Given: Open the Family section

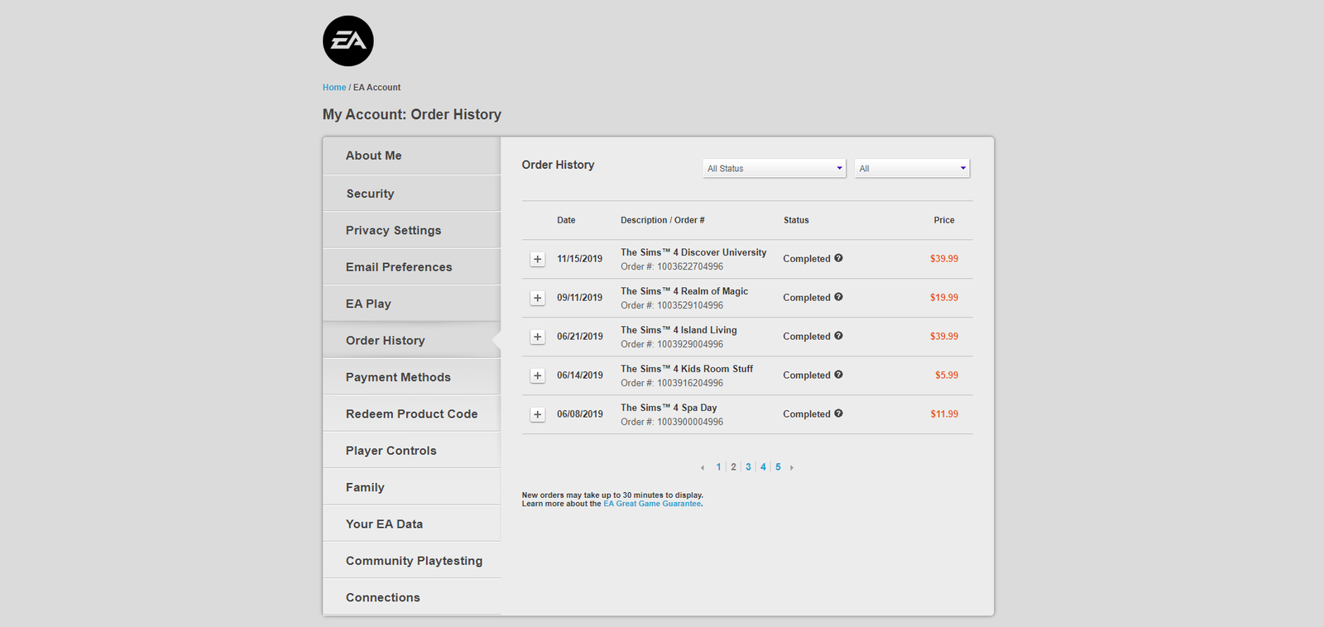Looking at the screenshot, I should coord(411,487).
